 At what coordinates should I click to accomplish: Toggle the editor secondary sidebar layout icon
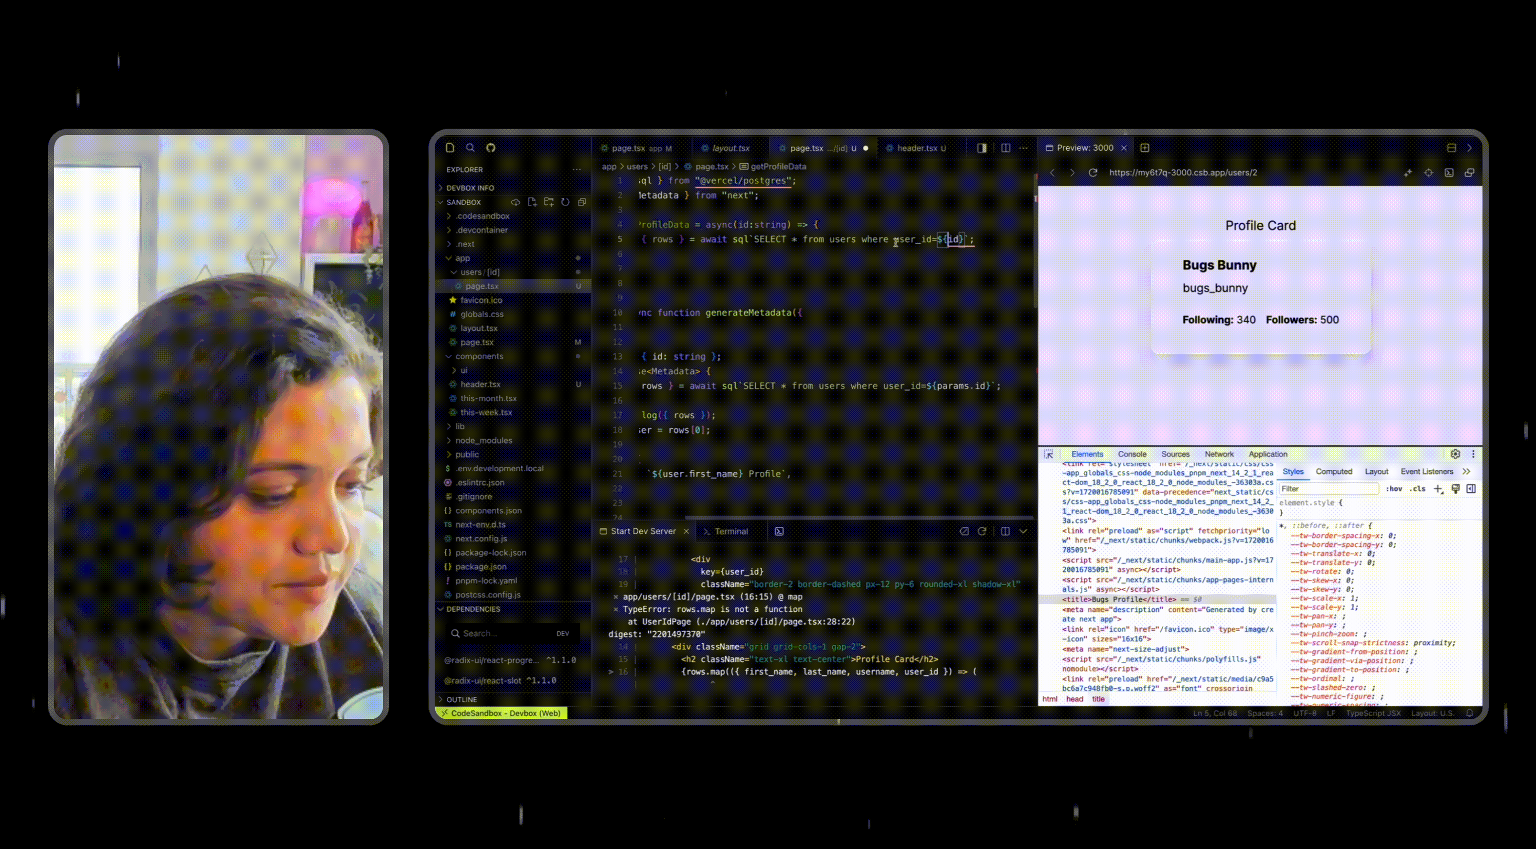point(981,148)
